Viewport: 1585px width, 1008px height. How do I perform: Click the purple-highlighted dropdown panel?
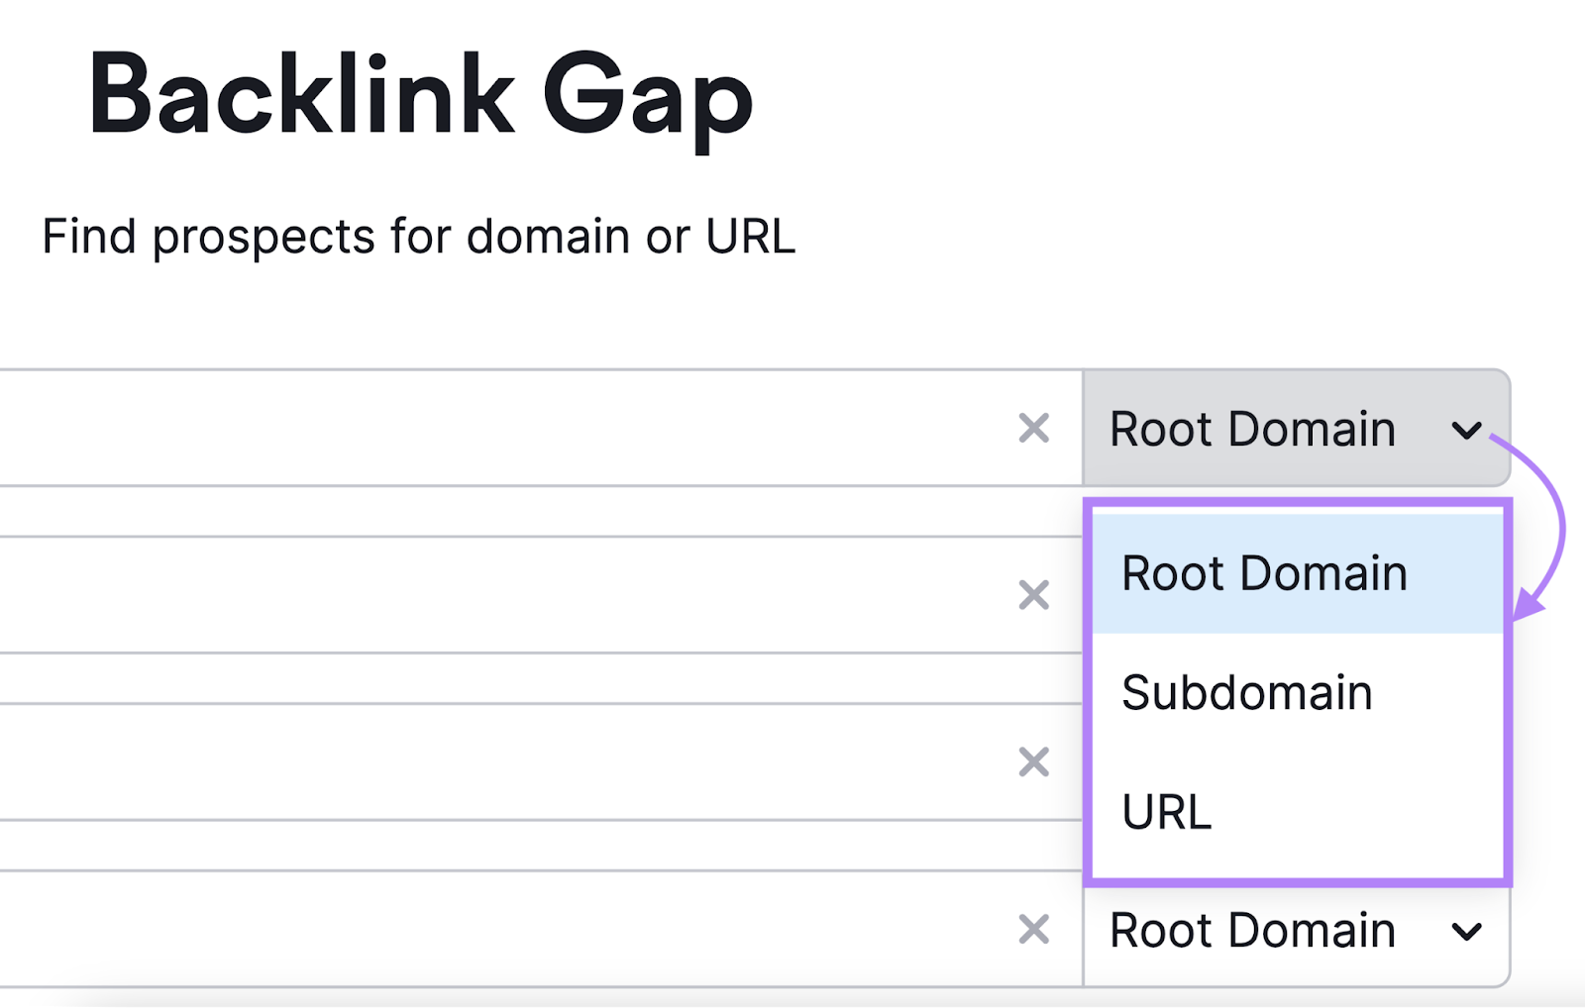tap(1298, 692)
